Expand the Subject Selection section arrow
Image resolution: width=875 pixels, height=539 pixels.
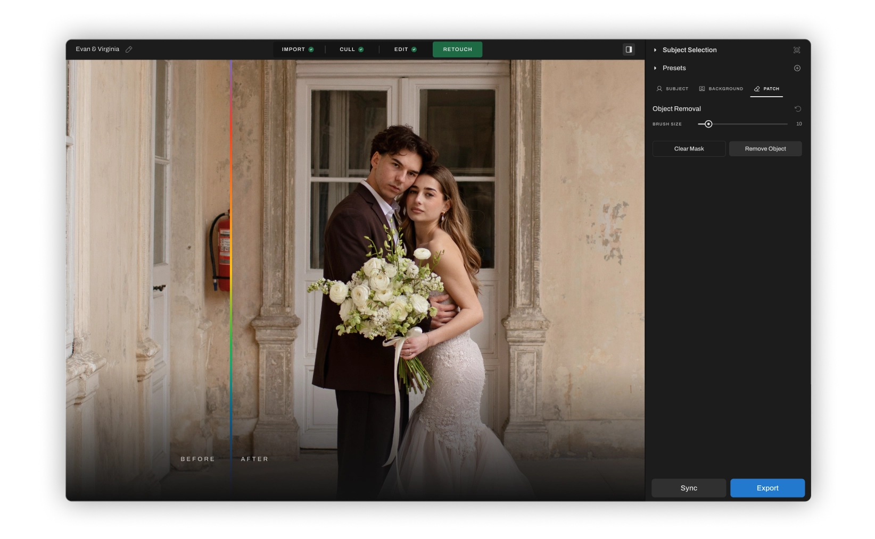(655, 50)
